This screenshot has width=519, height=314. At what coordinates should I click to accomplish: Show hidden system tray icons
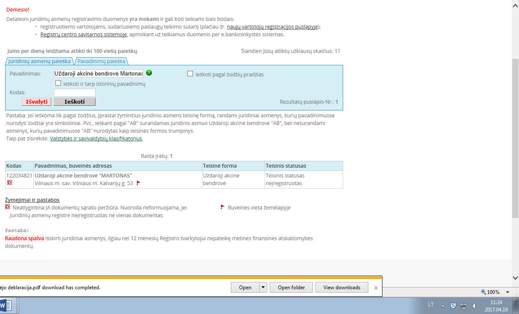(x=443, y=305)
